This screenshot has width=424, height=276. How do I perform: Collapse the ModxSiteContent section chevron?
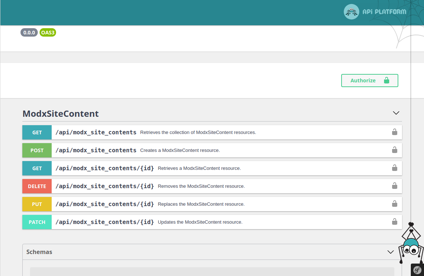coord(396,113)
